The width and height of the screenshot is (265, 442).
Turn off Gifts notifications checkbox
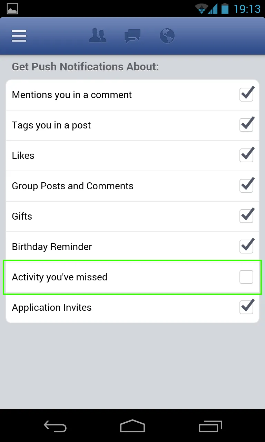247,216
